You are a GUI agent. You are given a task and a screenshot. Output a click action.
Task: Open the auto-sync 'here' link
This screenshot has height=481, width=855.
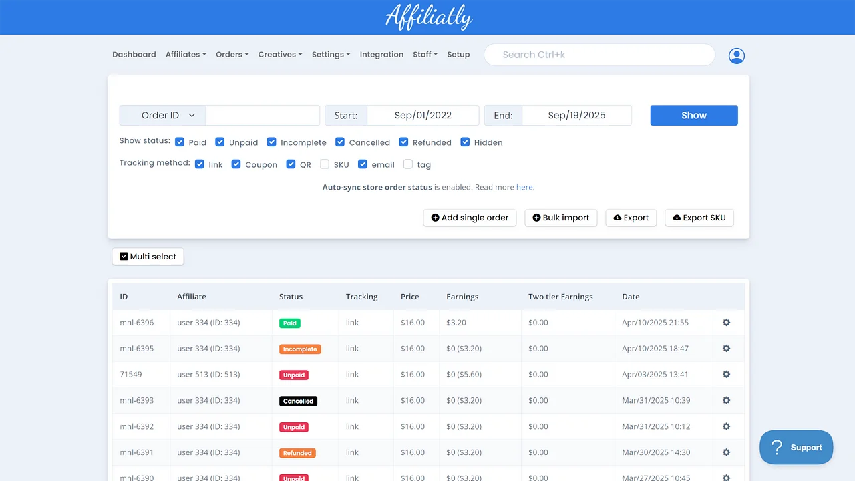pos(524,187)
